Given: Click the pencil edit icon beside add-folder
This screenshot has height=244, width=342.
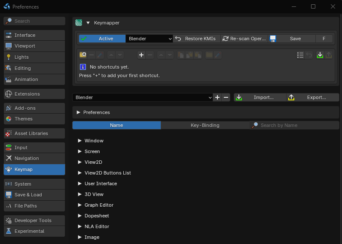Looking at the screenshot, I should pyautogui.click(x=100, y=55).
